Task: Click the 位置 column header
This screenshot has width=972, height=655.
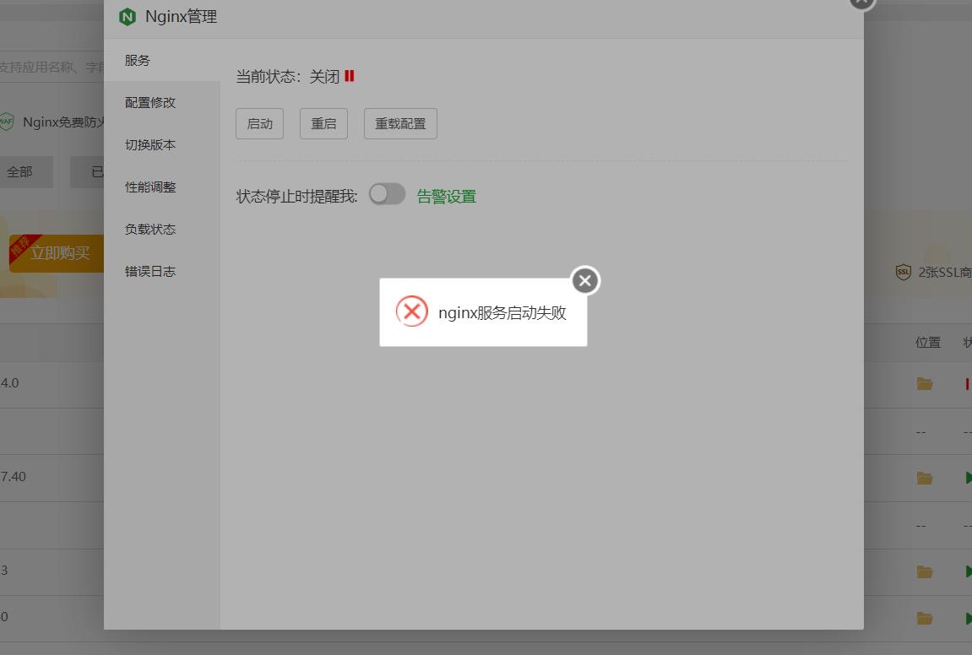Action: 928,342
